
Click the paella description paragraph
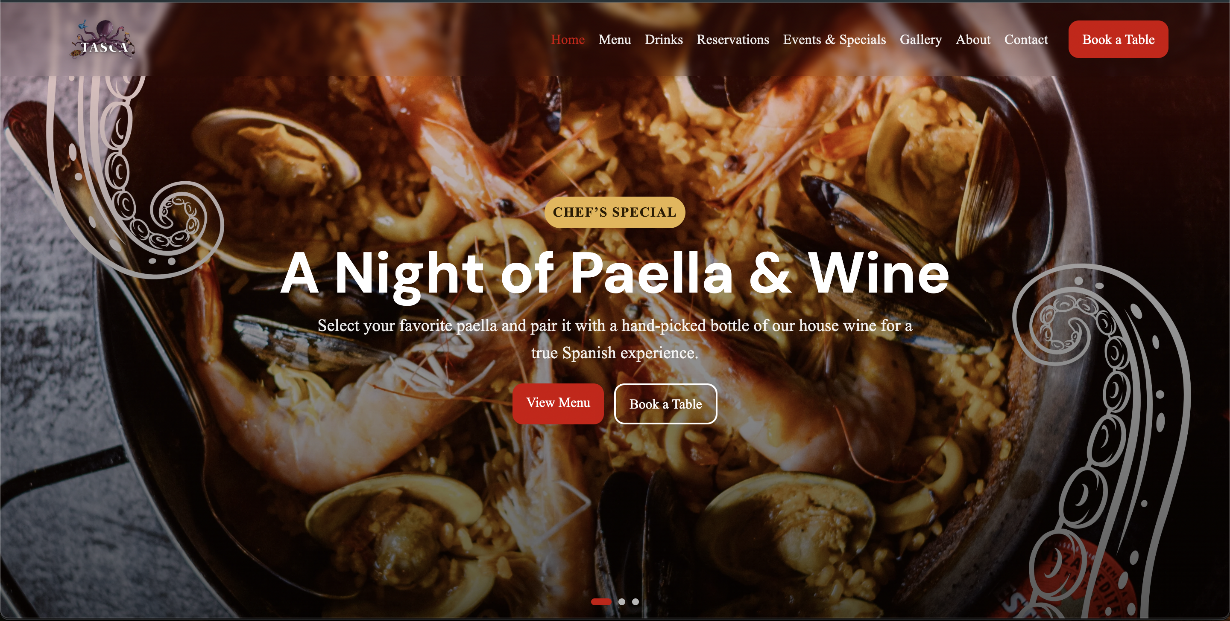(x=615, y=339)
